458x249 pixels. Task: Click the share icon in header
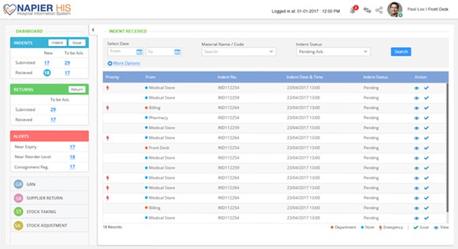pyautogui.click(x=379, y=10)
